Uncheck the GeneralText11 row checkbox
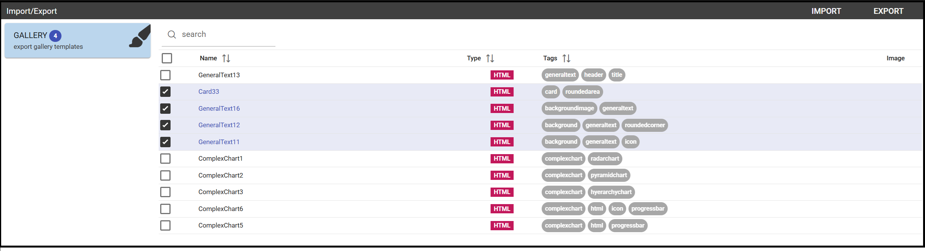Viewport: 925px width, 251px height. (166, 142)
